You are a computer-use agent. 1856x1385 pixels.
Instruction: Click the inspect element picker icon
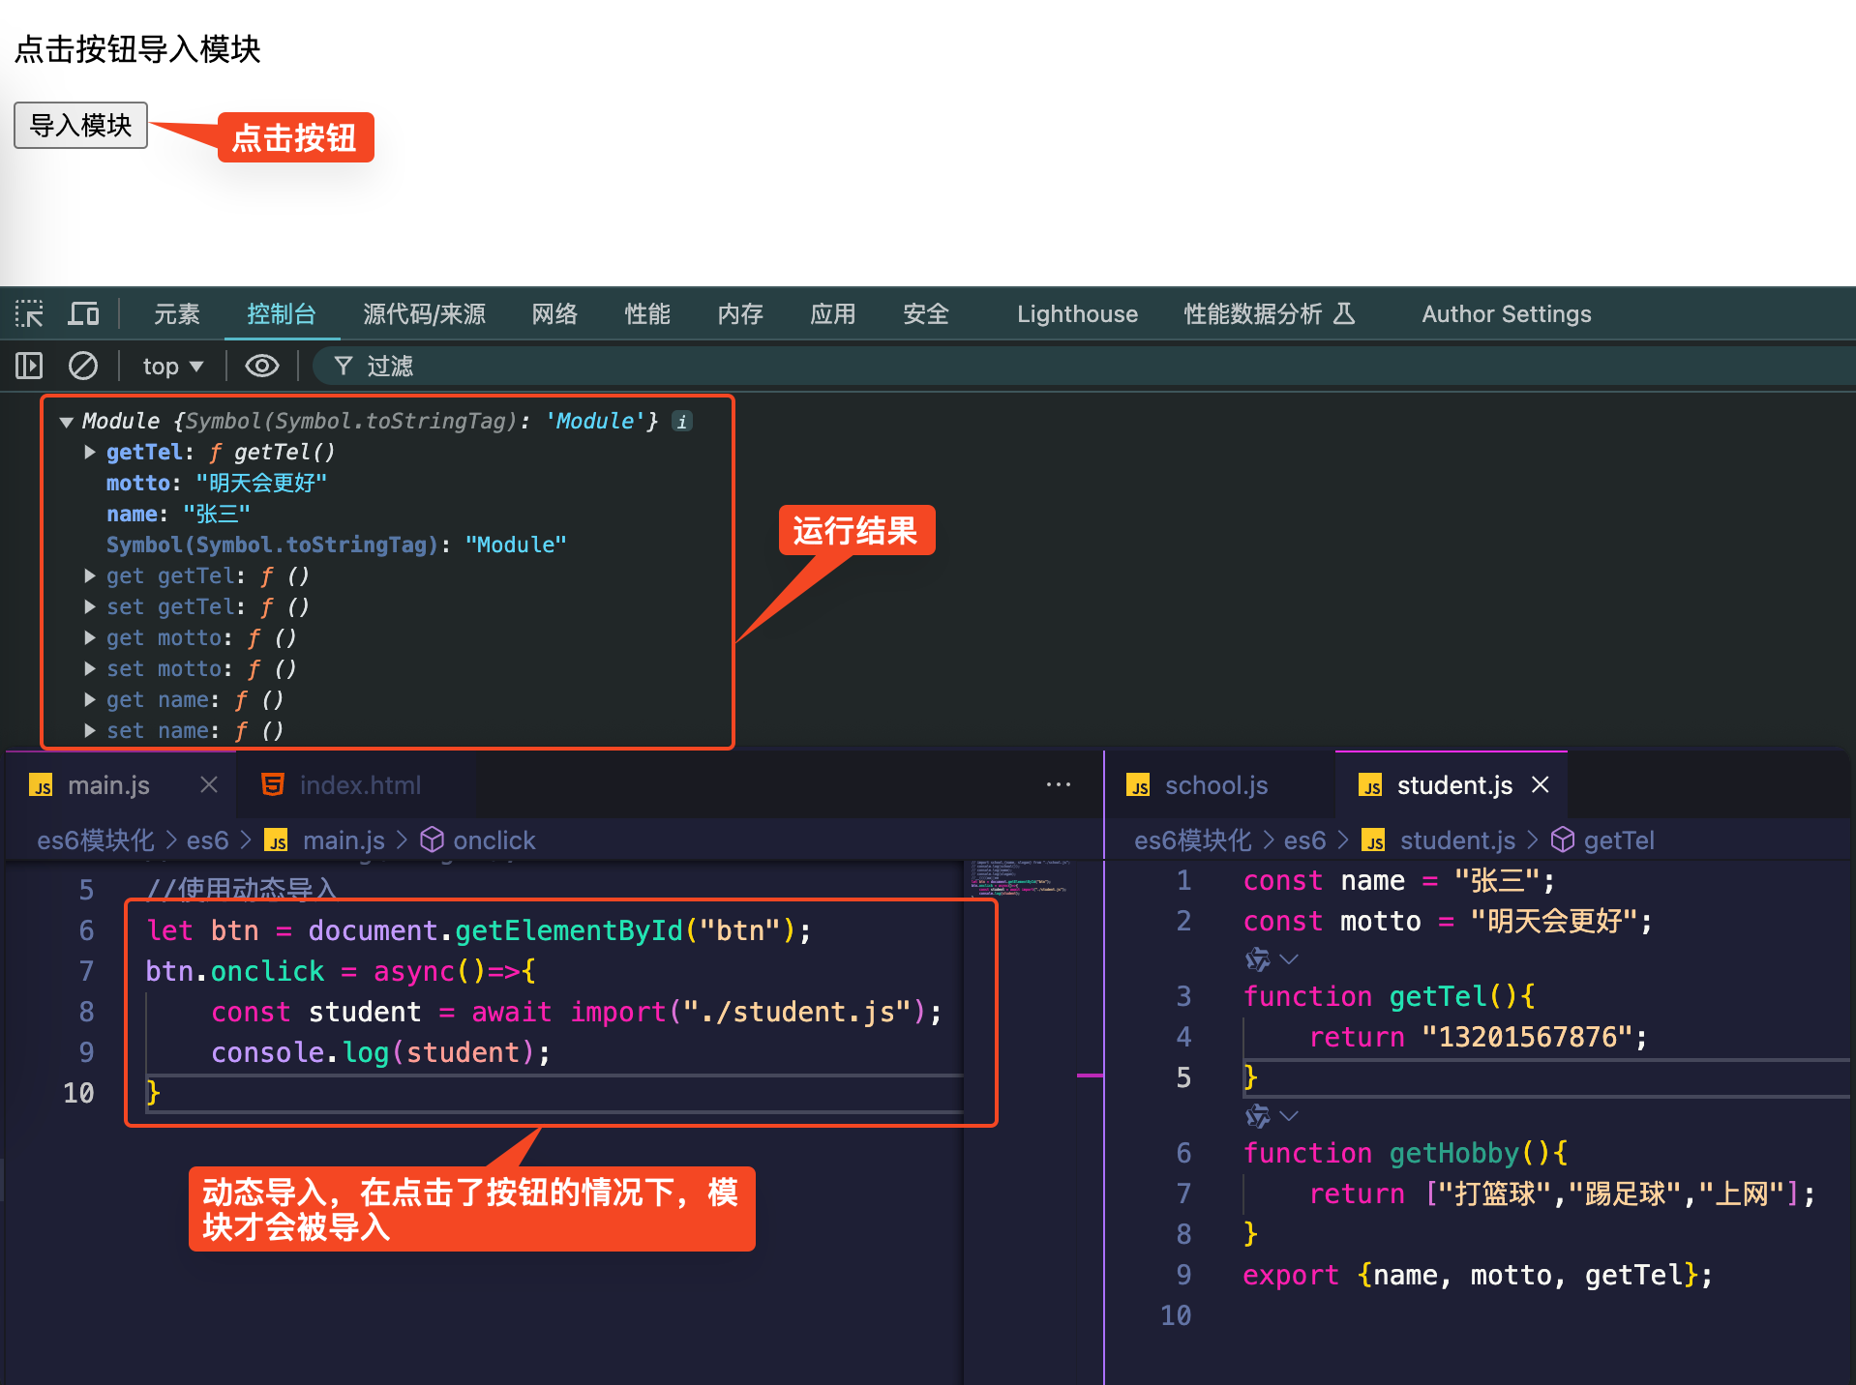[29, 314]
